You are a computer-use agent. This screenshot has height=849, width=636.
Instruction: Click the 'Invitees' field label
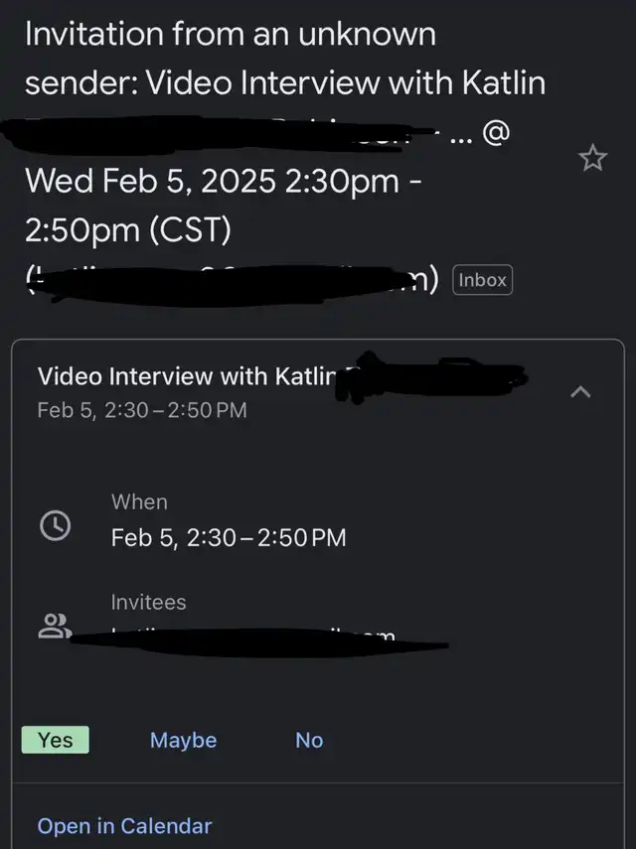(148, 603)
